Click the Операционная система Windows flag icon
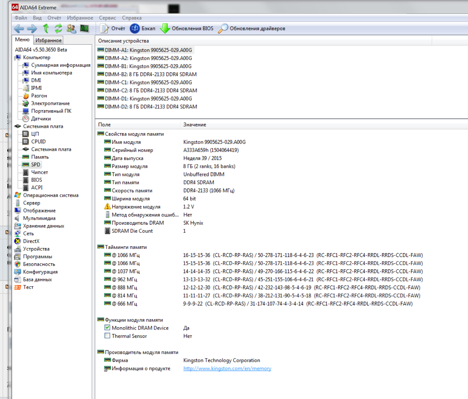 coord(18,195)
